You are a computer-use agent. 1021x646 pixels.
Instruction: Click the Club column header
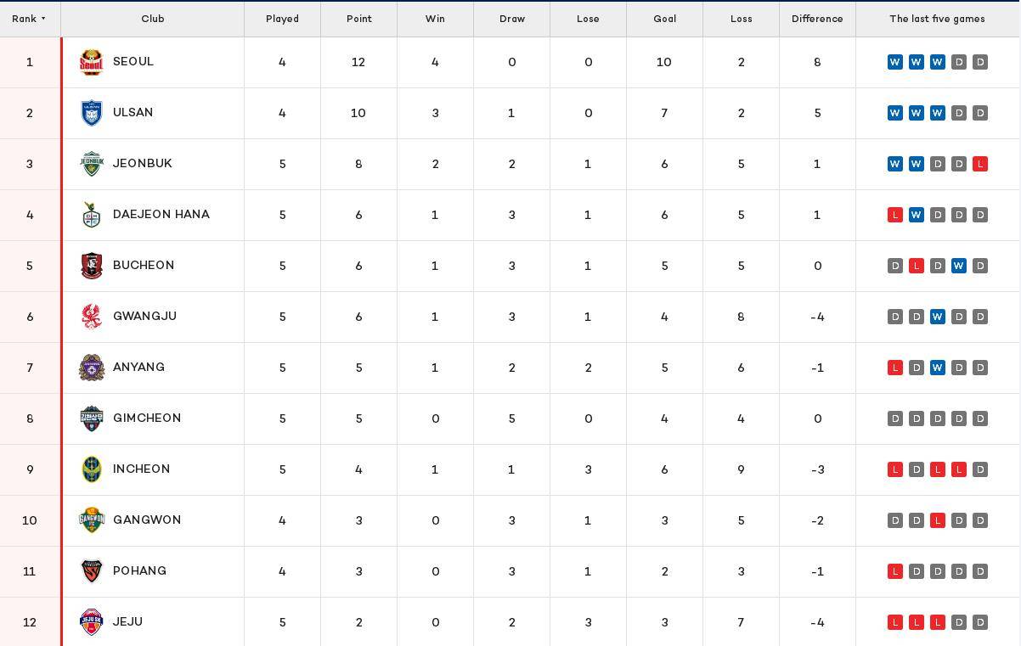click(153, 19)
